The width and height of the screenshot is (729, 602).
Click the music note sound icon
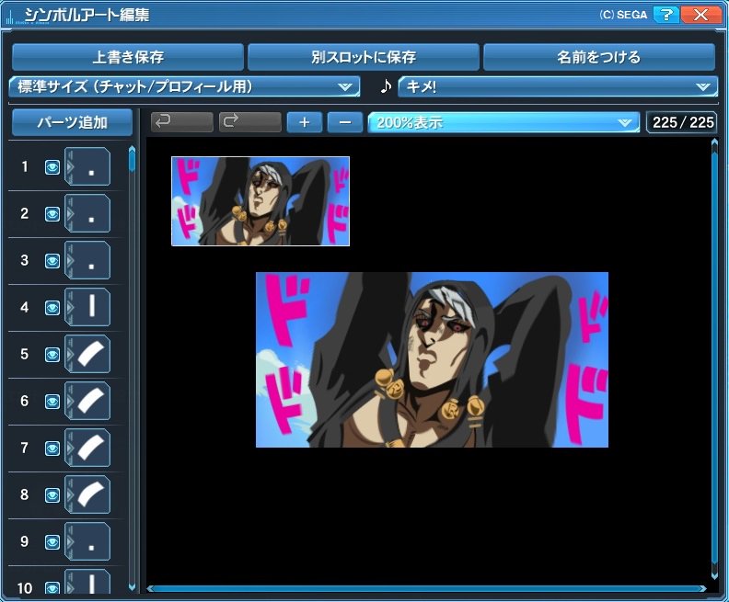386,86
